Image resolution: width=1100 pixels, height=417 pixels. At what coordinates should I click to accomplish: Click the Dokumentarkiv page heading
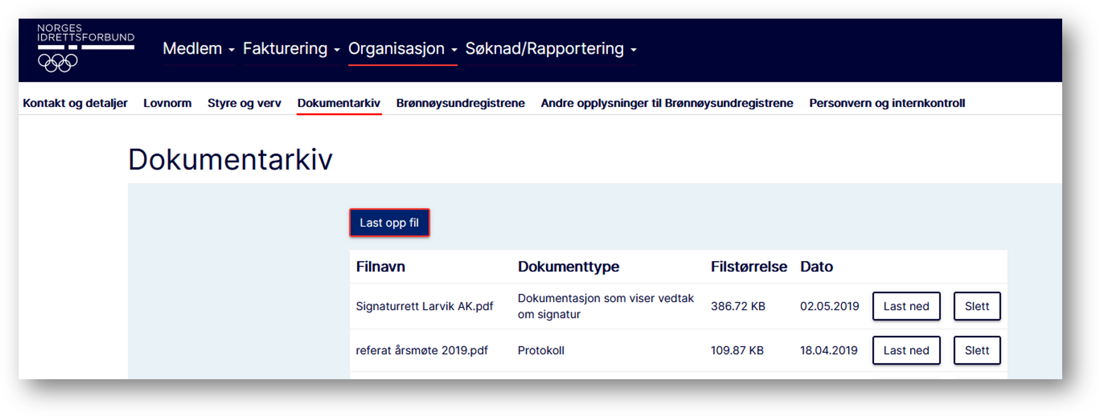pos(230,160)
